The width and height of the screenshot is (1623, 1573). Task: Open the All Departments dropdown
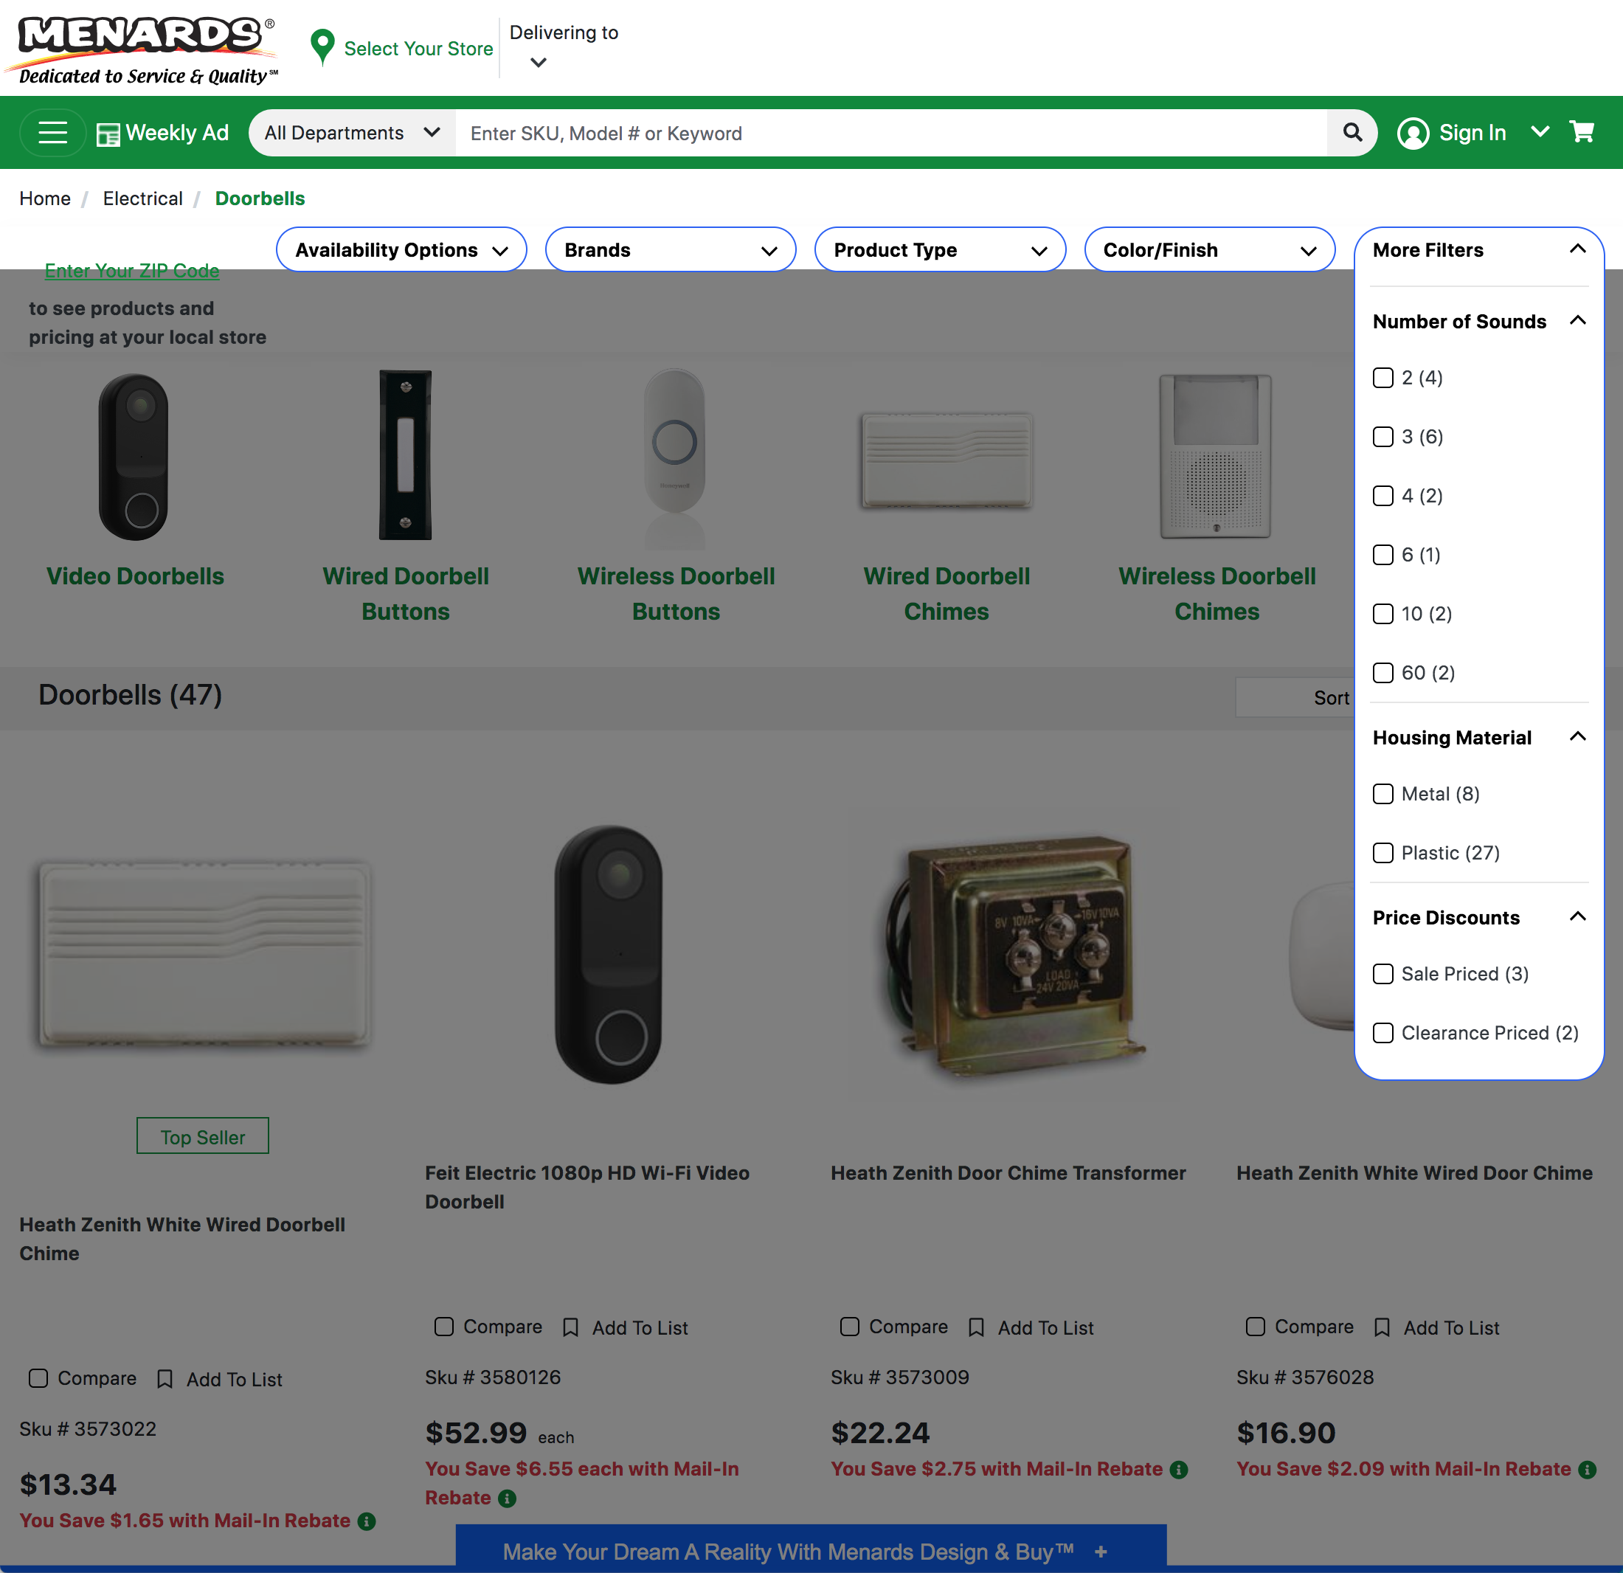click(x=351, y=133)
